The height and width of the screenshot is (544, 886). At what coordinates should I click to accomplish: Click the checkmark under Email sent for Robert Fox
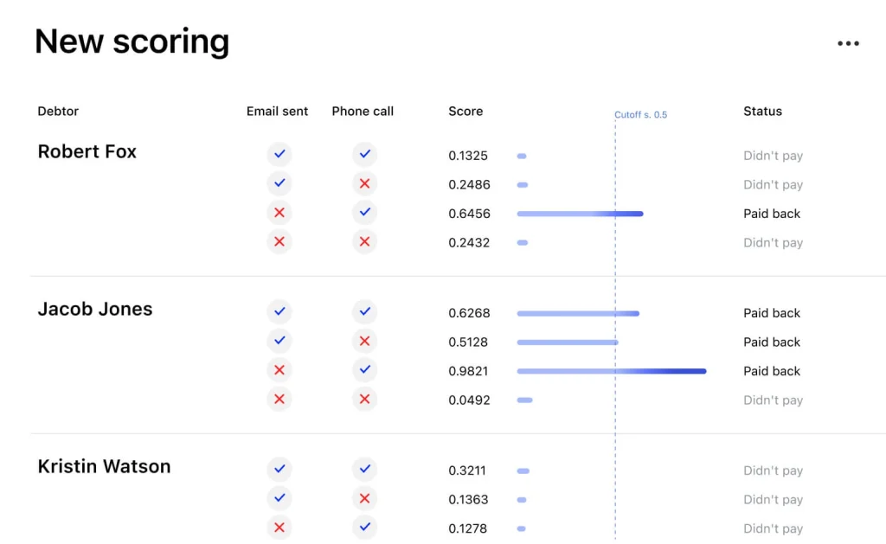click(279, 154)
